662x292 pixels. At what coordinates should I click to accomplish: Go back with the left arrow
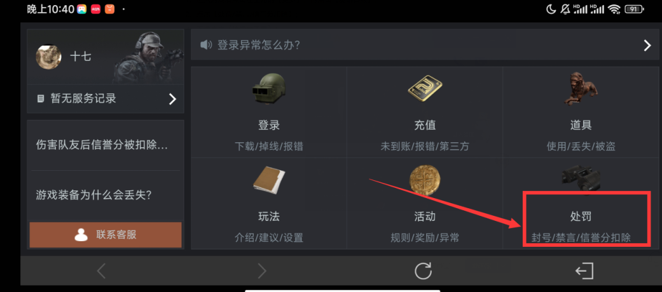point(101,271)
